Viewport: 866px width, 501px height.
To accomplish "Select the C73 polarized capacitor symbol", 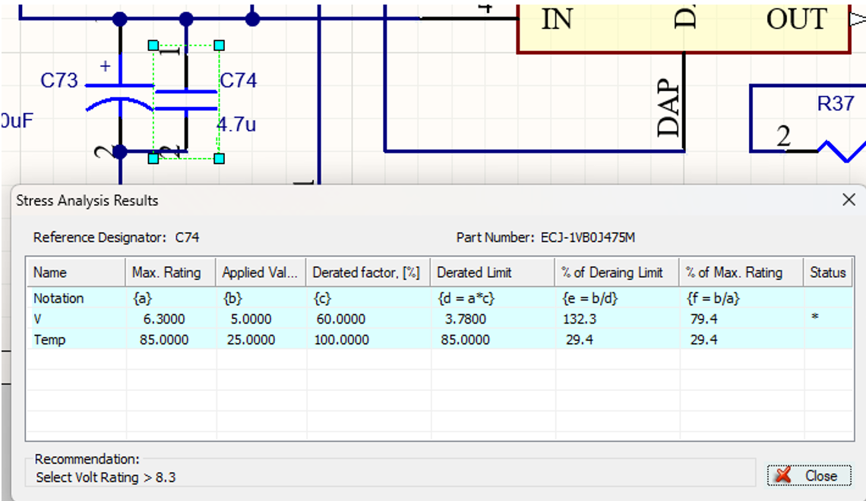I will (x=119, y=96).
